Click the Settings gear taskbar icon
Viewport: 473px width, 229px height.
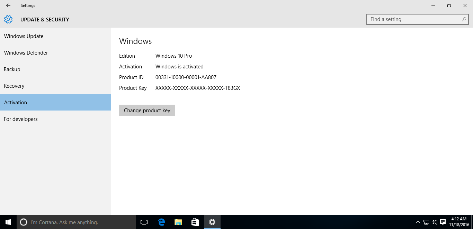click(212, 222)
